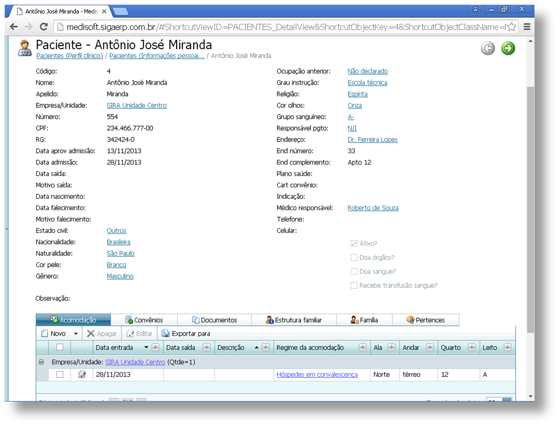Open Quarto column filter
Viewport: 560px width, 427px height.
[472, 347]
